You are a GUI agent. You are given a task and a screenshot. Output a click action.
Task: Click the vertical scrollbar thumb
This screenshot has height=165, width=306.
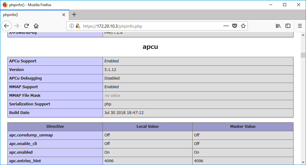point(303,55)
